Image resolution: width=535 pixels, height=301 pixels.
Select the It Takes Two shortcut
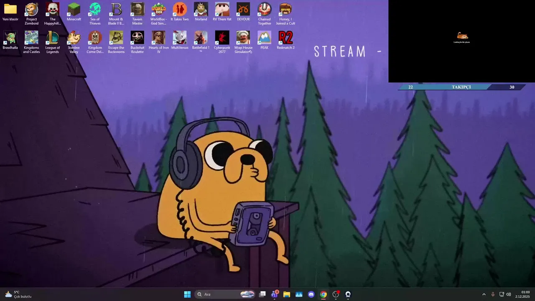point(180,12)
